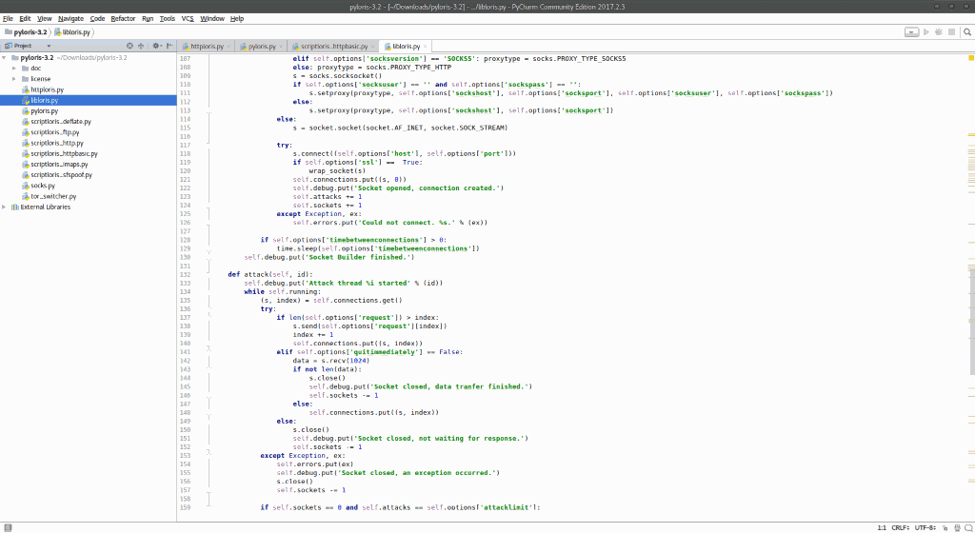
Task: Open Search Everywhere magnifier icon
Action: (967, 31)
